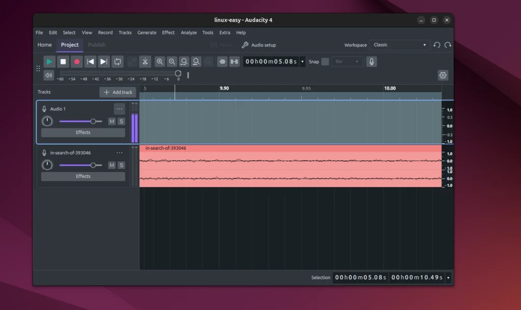Click the Silence Audio Selection icon
The image size is (521, 310).
point(235,62)
